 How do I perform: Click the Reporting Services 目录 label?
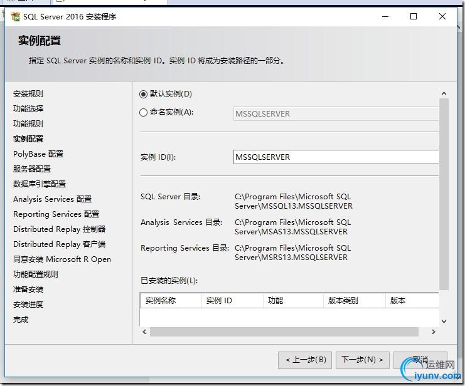[184, 248]
